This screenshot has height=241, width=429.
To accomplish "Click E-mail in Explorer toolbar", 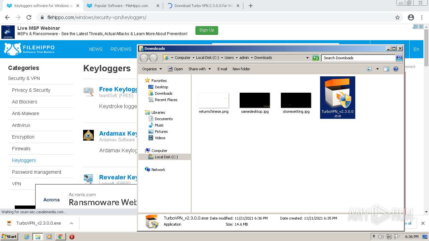I will point(222,69).
